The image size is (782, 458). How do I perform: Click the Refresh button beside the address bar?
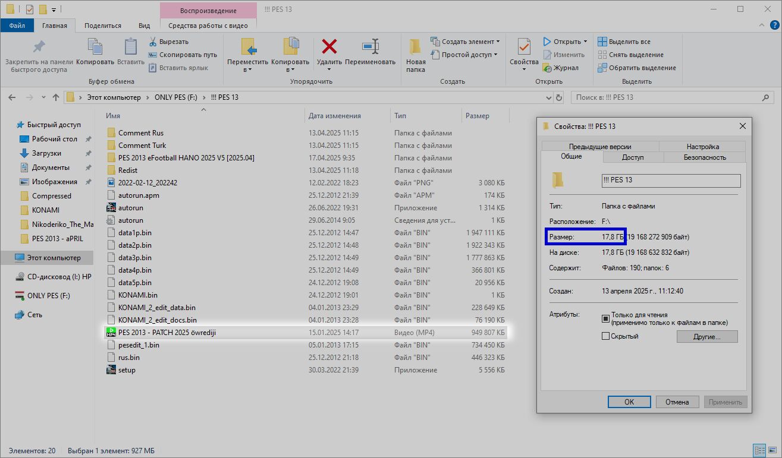point(558,97)
